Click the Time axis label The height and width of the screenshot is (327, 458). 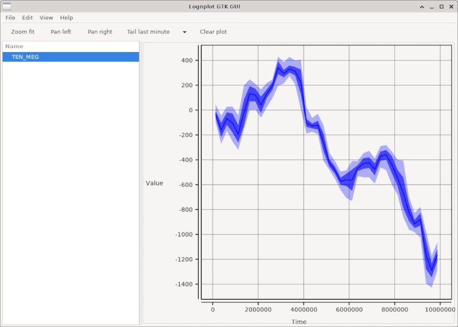click(299, 322)
